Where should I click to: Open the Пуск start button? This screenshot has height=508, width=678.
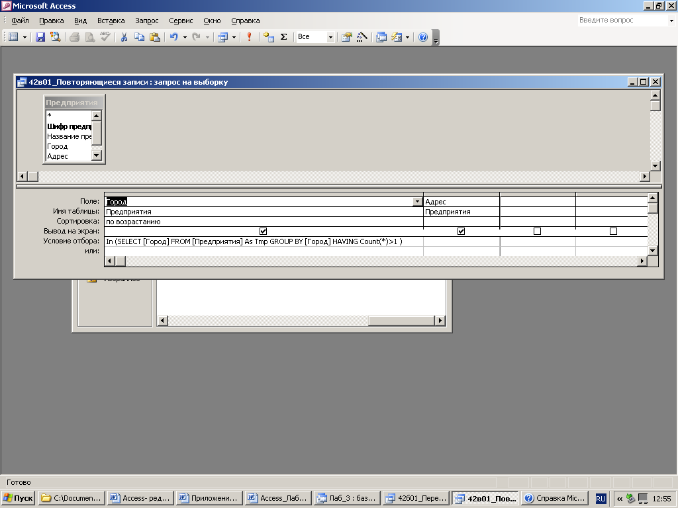[18, 498]
